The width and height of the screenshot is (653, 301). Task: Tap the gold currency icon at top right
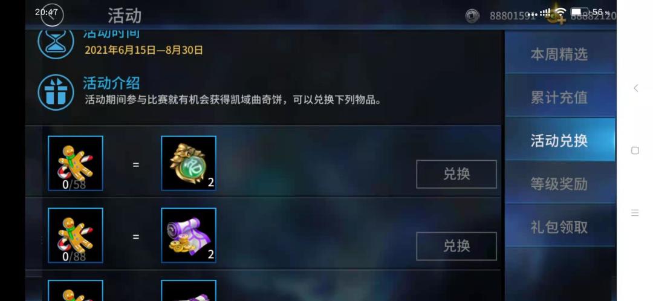pyautogui.click(x=556, y=15)
